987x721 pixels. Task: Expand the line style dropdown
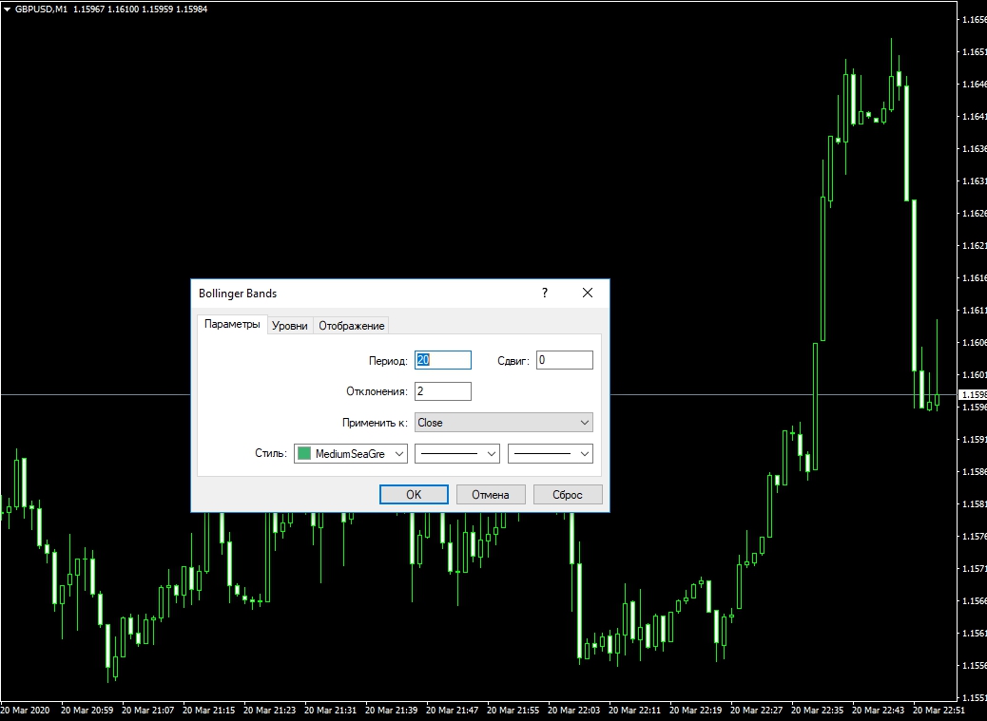[x=457, y=454]
